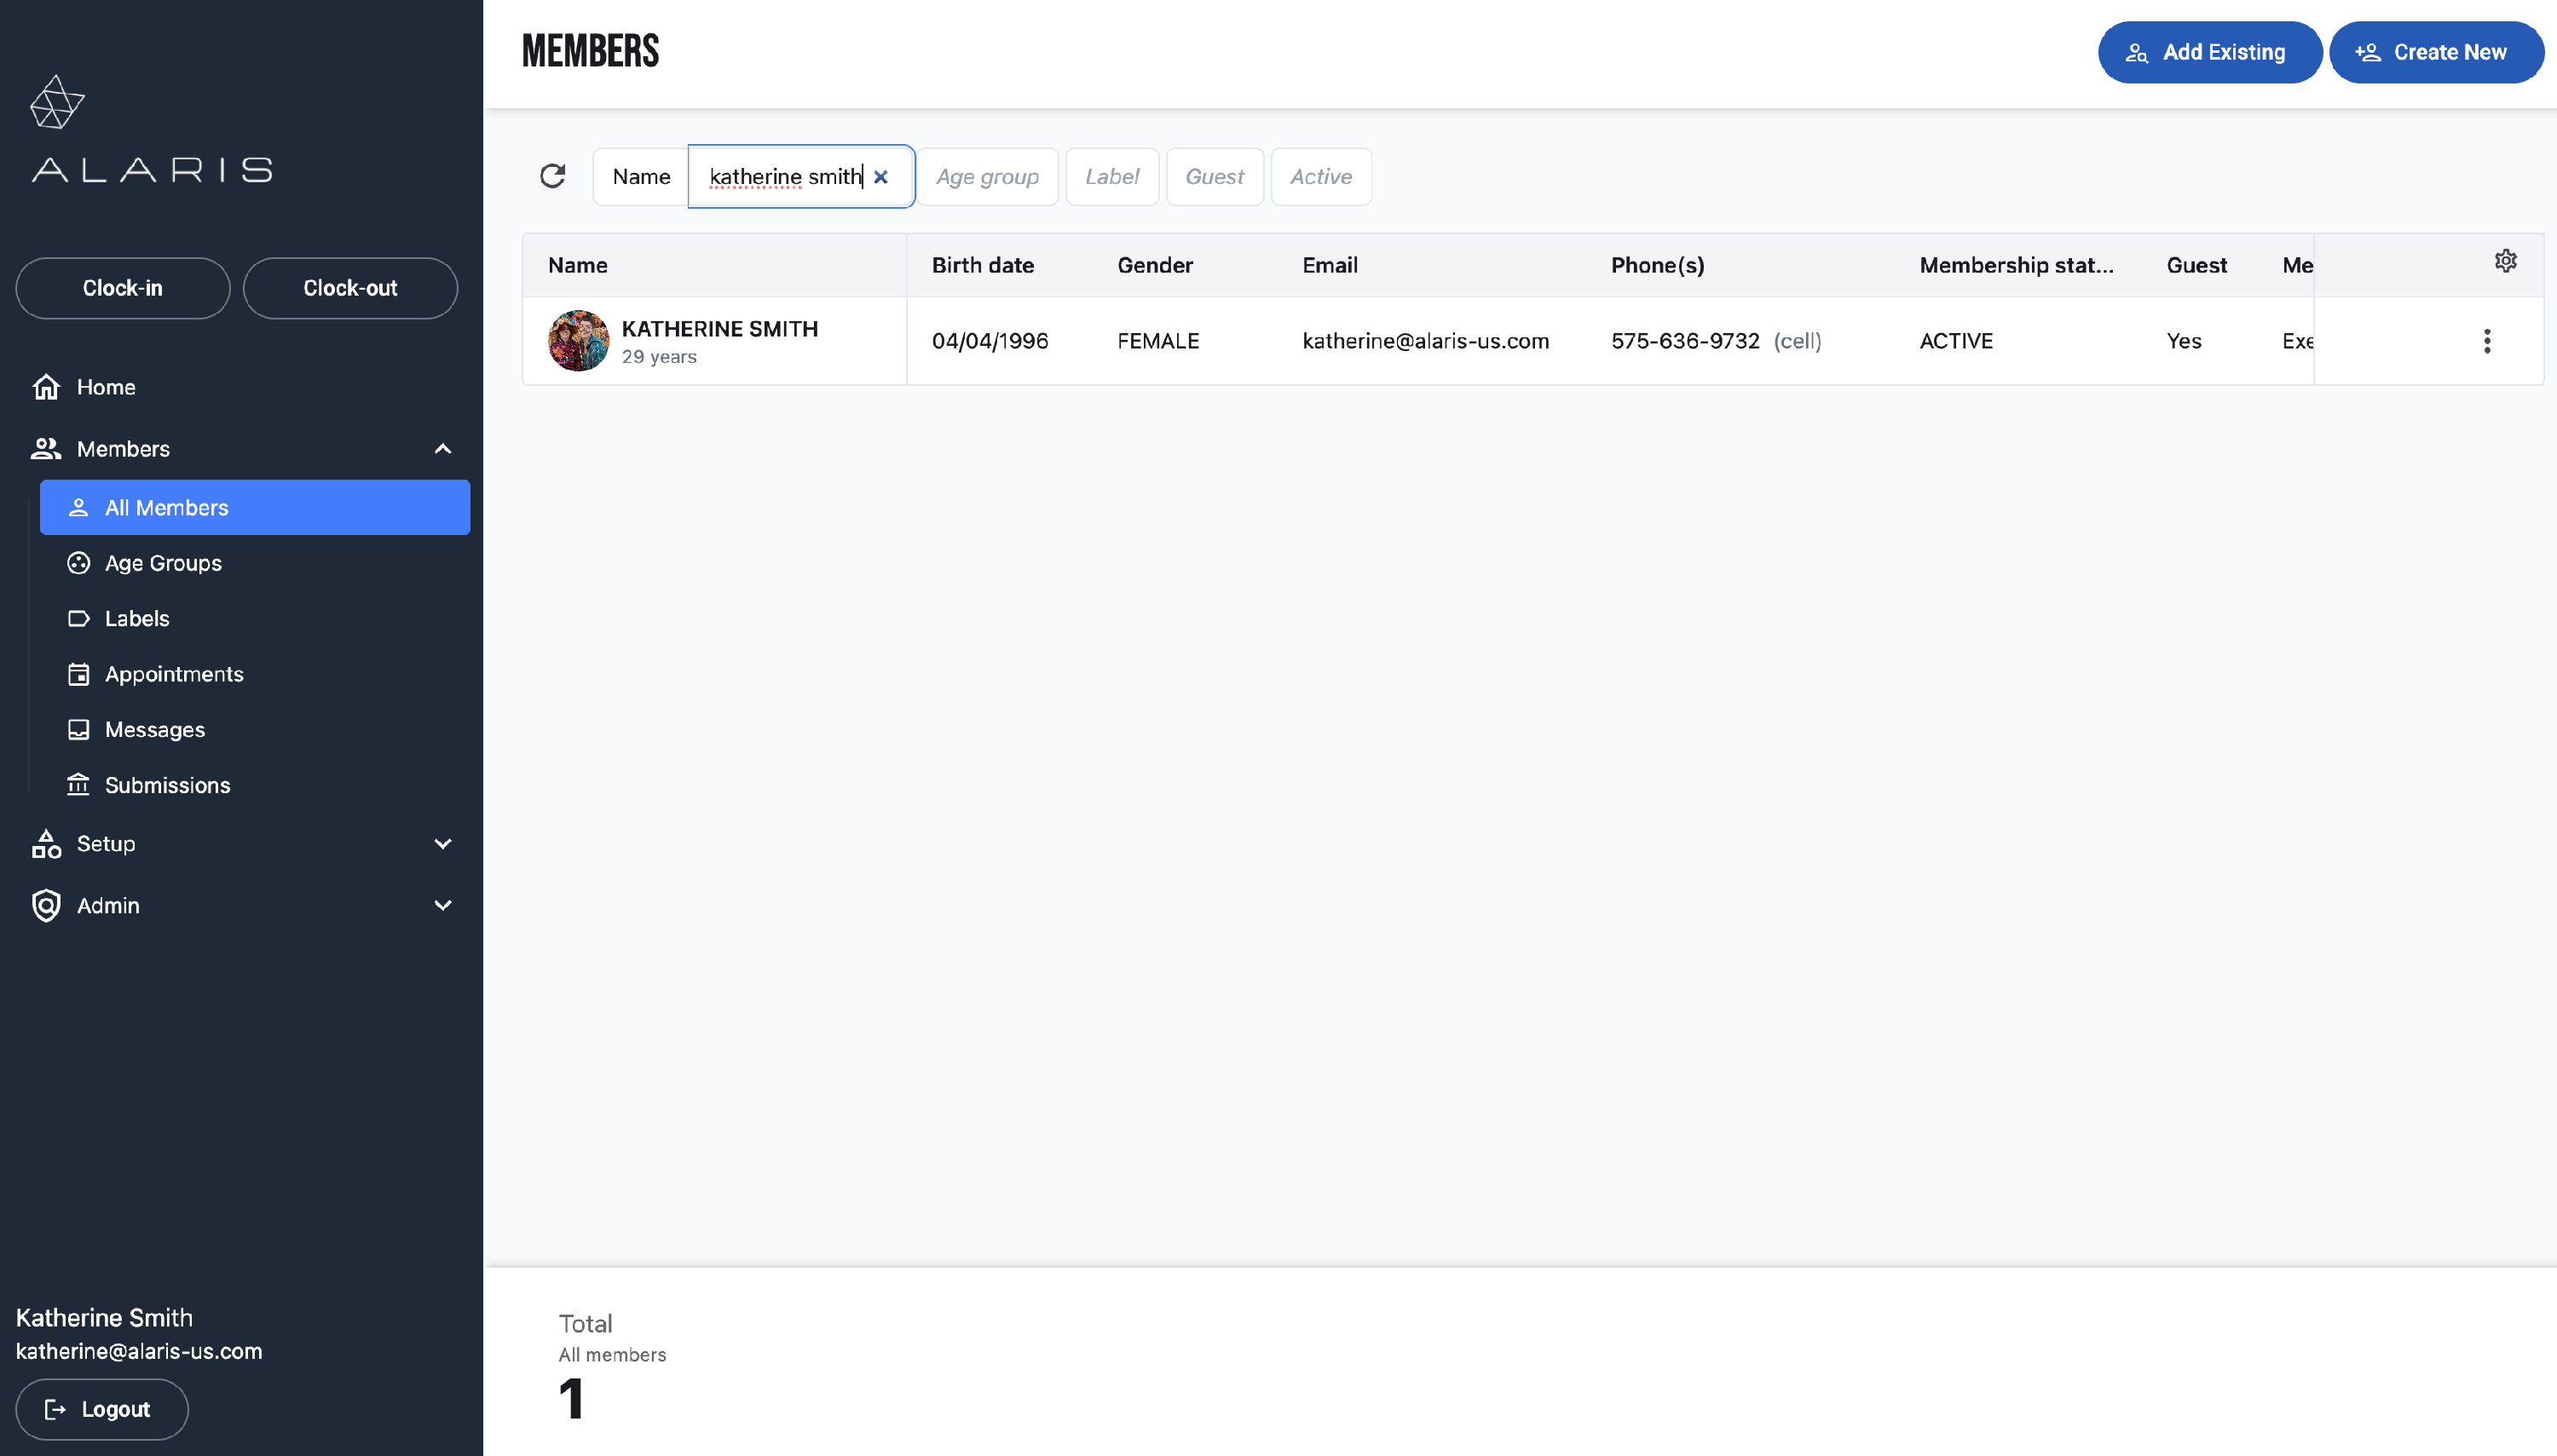
Task: Open Age Groups page
Action: click(x=163, y=563)
